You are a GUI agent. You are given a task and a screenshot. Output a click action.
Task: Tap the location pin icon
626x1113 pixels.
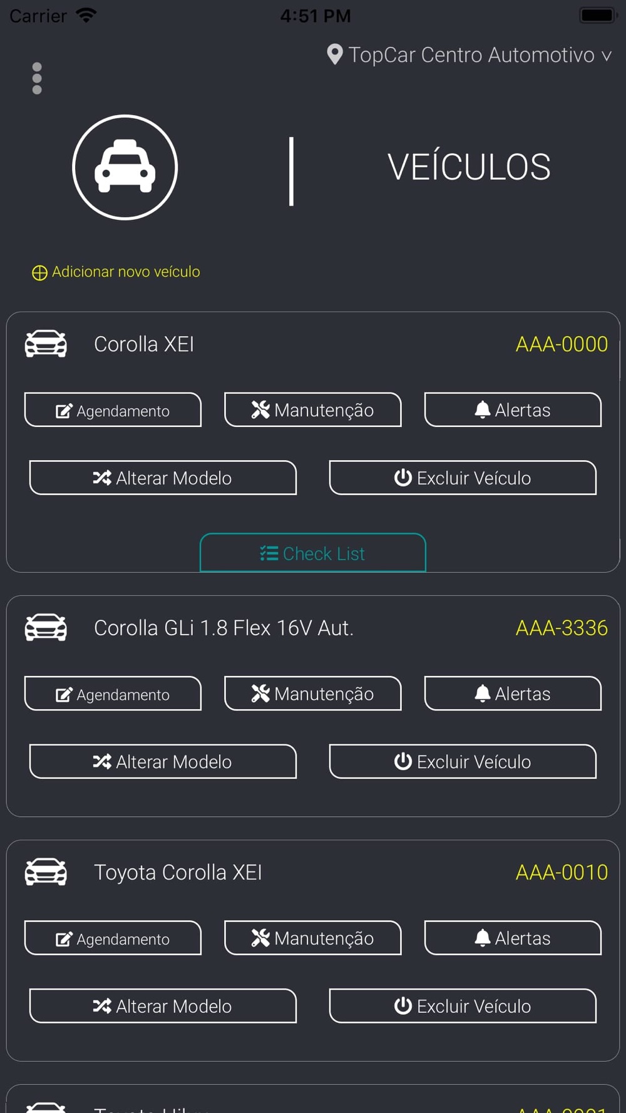pyautogui.click(x=335, y=54)
